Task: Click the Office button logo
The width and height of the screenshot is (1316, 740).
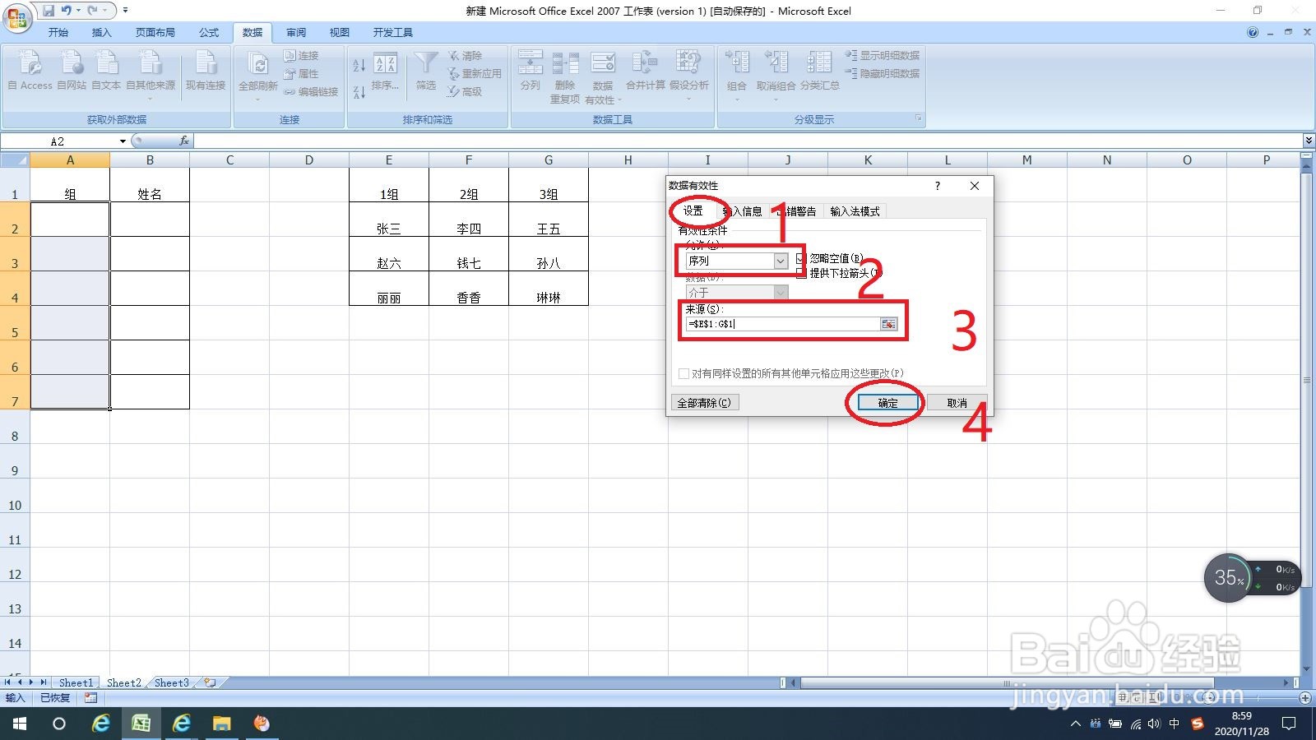Action: [x=17, y=17]
